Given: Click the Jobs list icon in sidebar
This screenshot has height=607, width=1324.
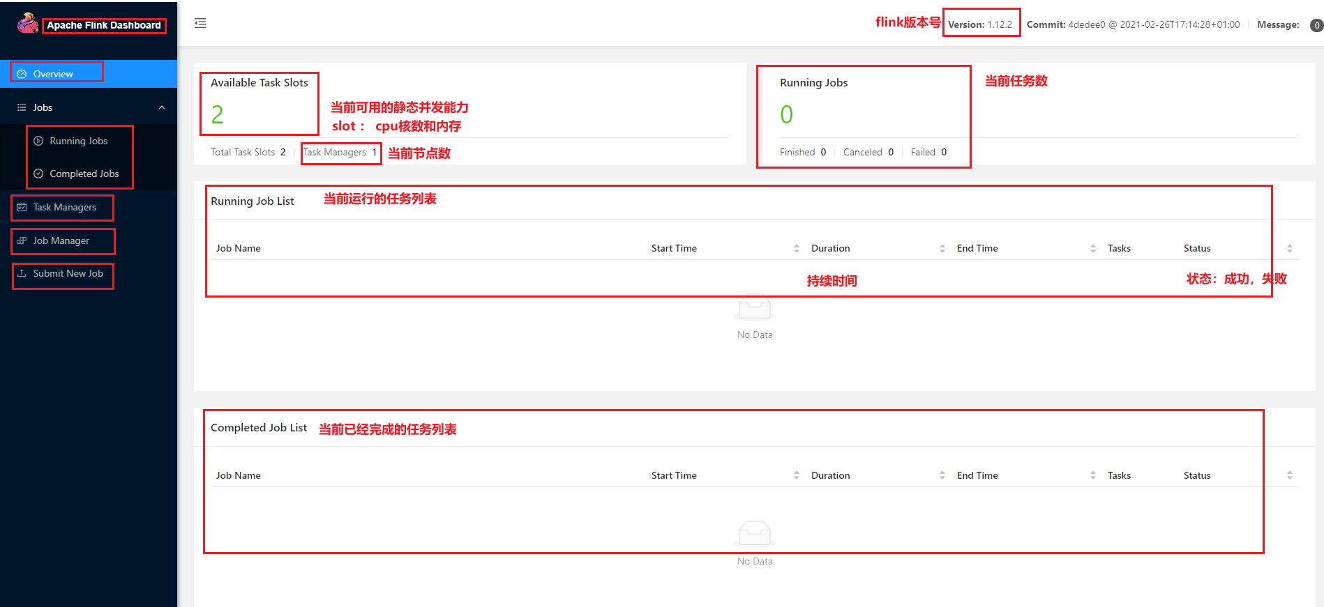Looking at the screenshot, I should coord(22,107).
